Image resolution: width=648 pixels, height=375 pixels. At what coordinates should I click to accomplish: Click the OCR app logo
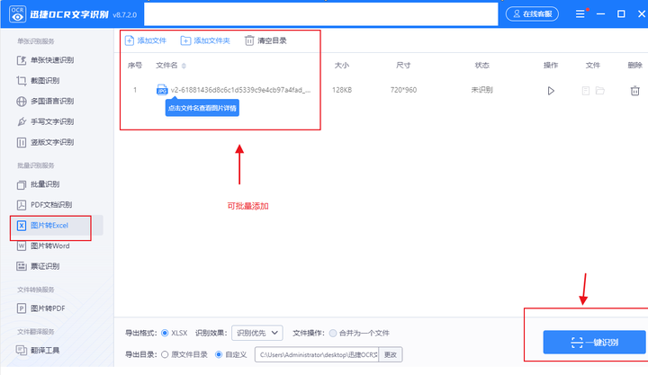(17, 14)
